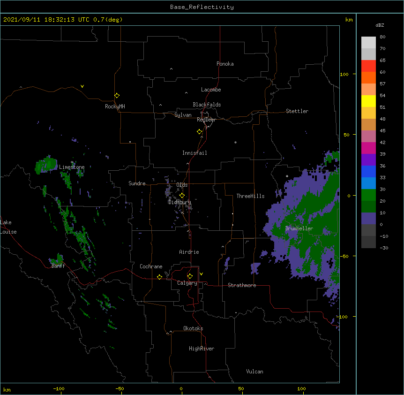
Task: Click the Stettler city label
Action: point(297,111)
